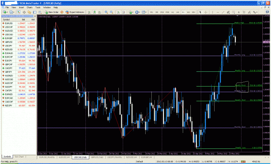Select the D1 timeframe
This screenshot has width=271, height=164.
tap(183, 12)
